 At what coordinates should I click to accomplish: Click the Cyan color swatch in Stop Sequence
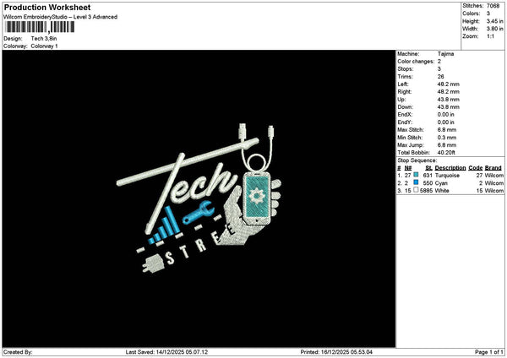(416, 182)
